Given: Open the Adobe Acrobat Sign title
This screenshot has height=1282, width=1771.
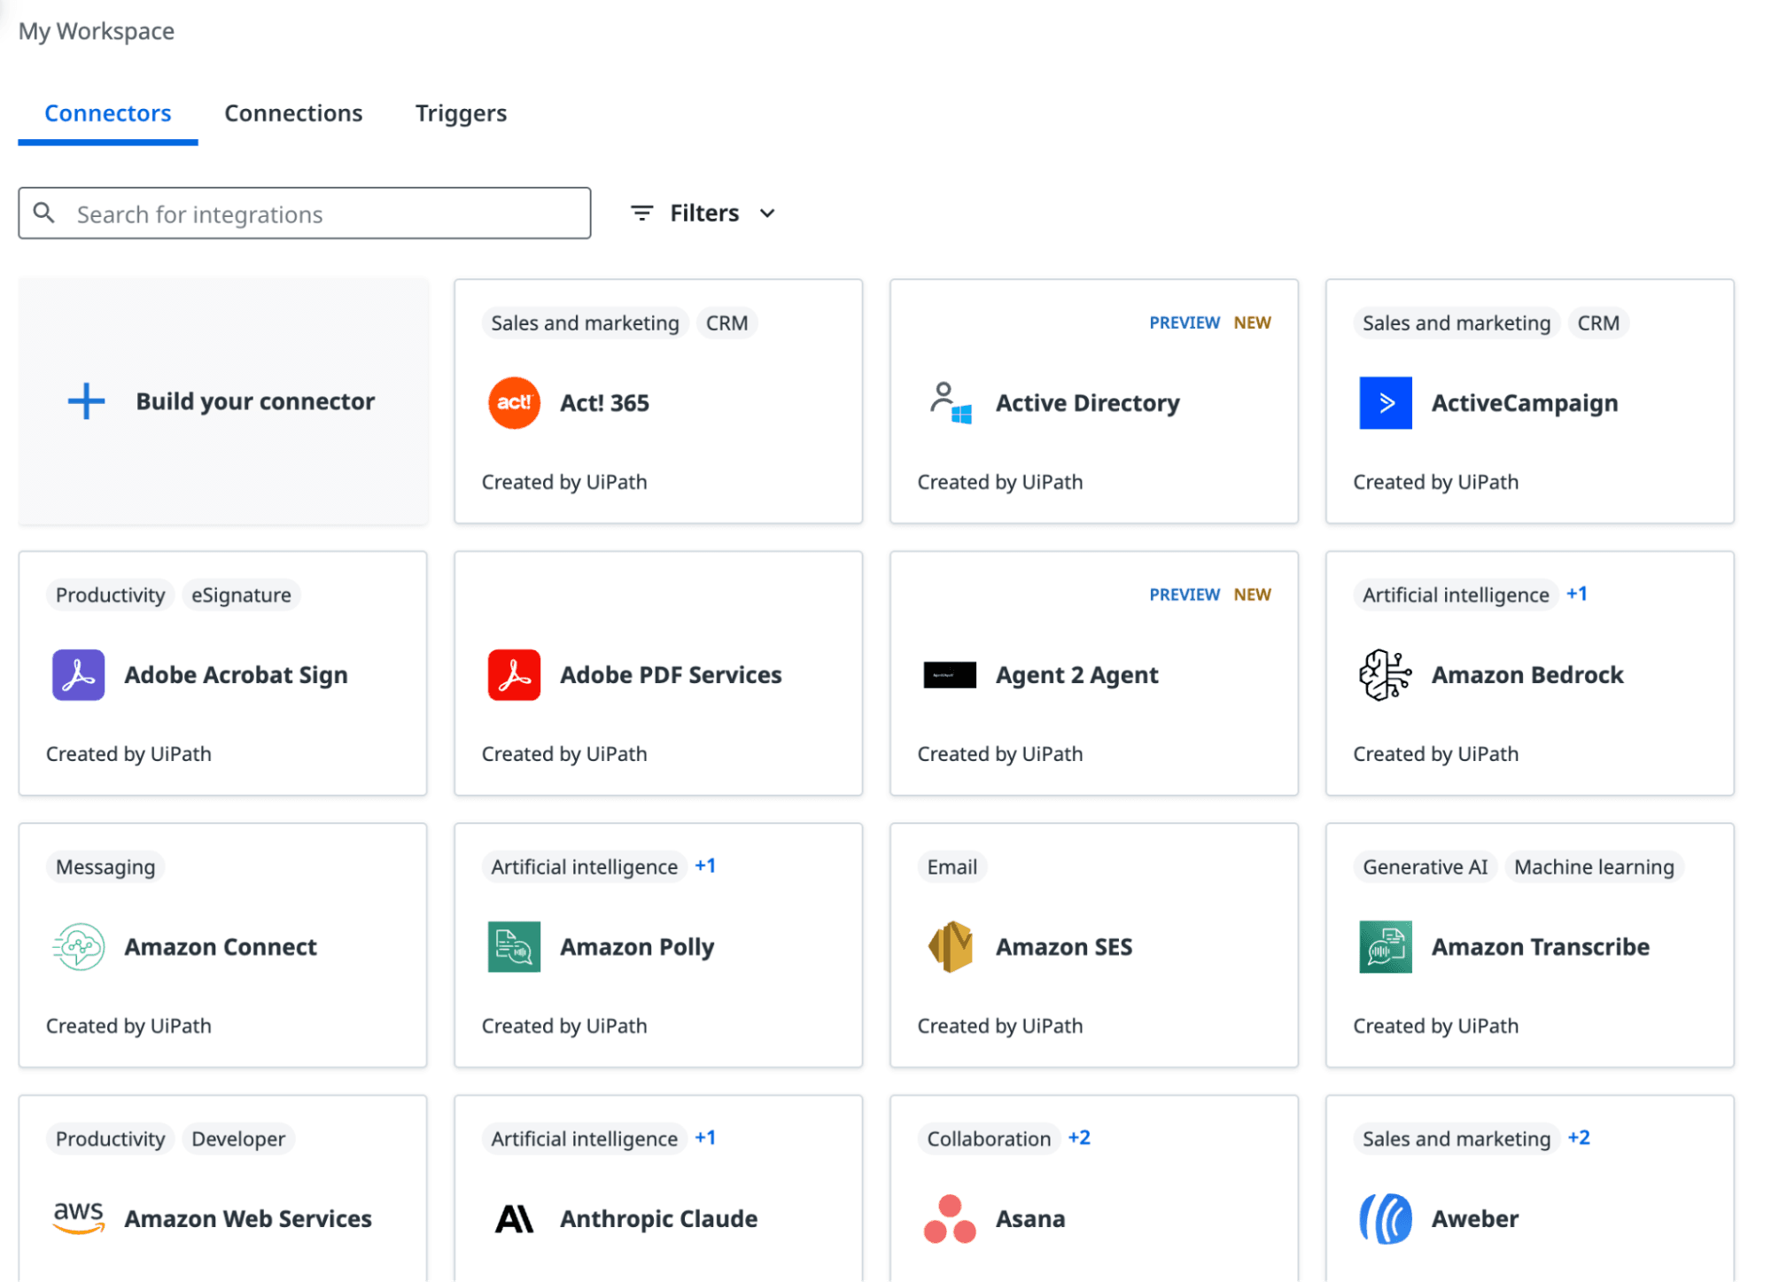Looking at the screenshot, I should point(236,674).
